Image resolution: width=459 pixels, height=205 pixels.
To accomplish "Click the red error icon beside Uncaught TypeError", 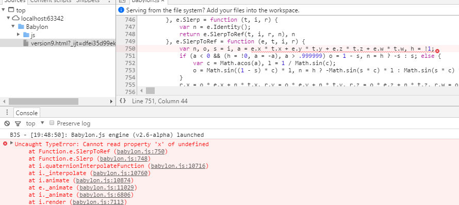I will pos(5,144).
